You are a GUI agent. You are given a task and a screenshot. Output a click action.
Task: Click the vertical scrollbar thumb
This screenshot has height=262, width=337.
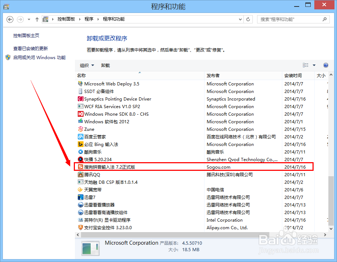[x=331, y=200]
